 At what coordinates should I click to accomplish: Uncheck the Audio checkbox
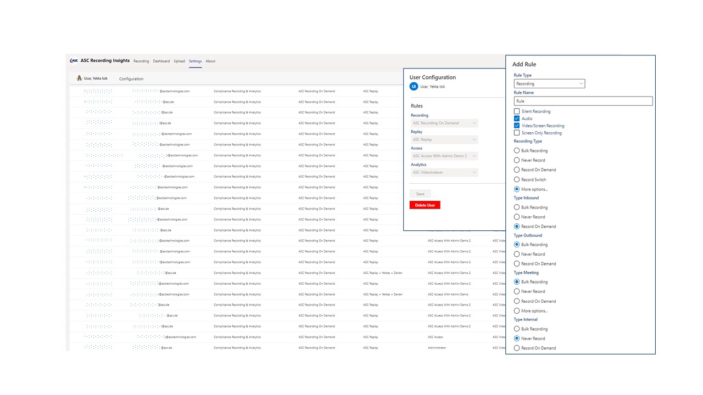pos(517,119)
